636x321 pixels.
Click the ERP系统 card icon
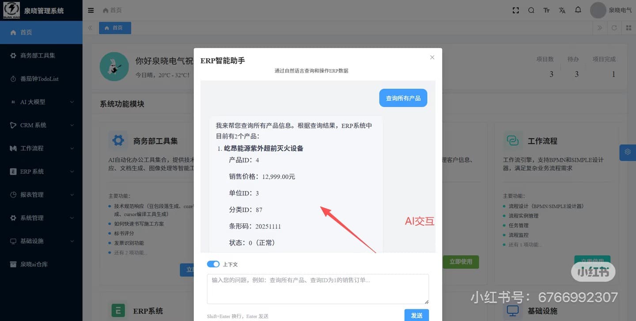(x=118, y=310)
